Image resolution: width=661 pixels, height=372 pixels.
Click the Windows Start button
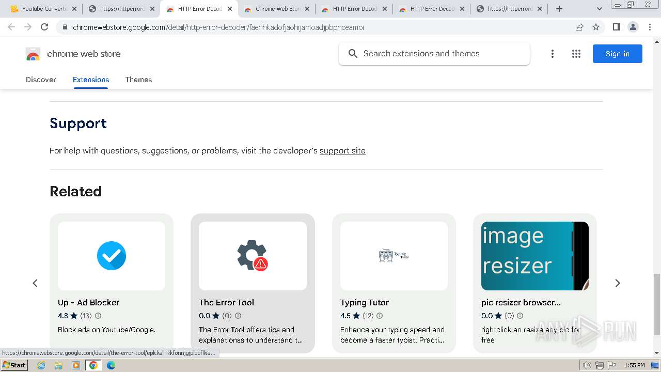pyautogui.click(x=14, y=365)
